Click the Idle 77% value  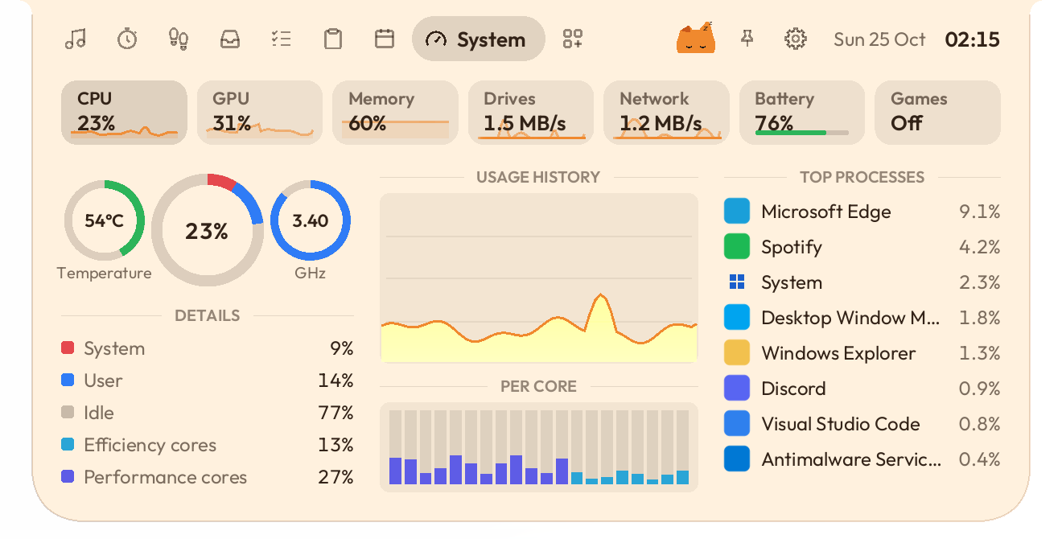(335, 413)
